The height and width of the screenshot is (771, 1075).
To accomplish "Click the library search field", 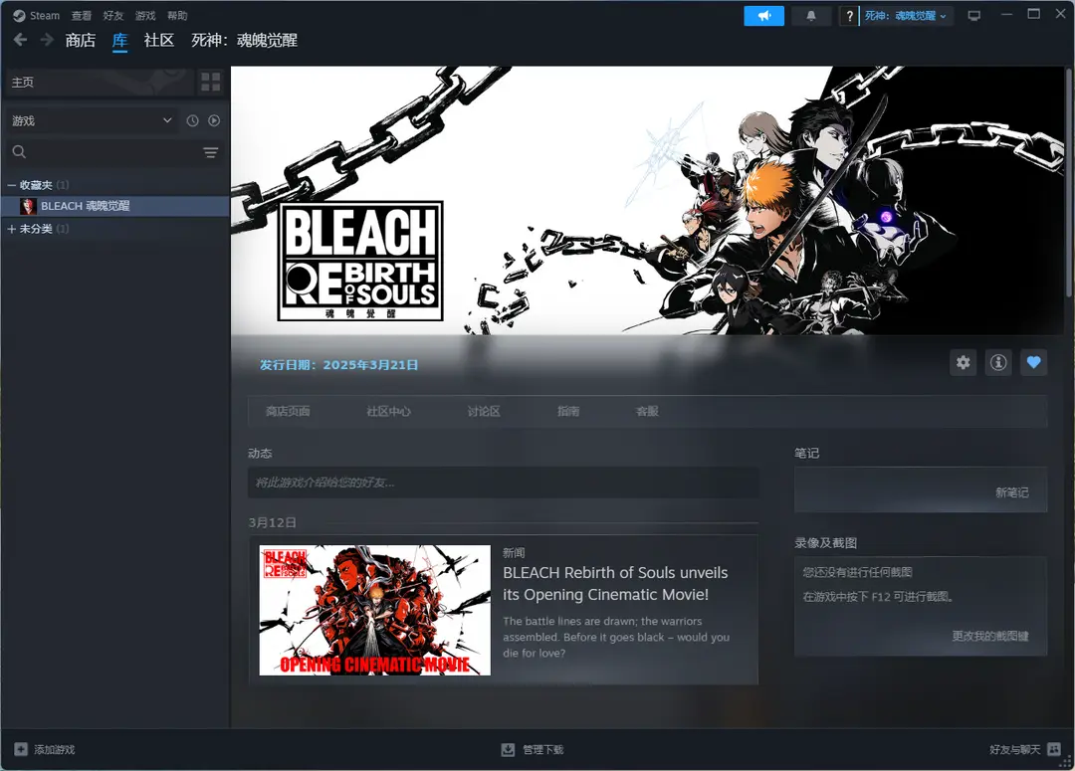I will (113, 152).
